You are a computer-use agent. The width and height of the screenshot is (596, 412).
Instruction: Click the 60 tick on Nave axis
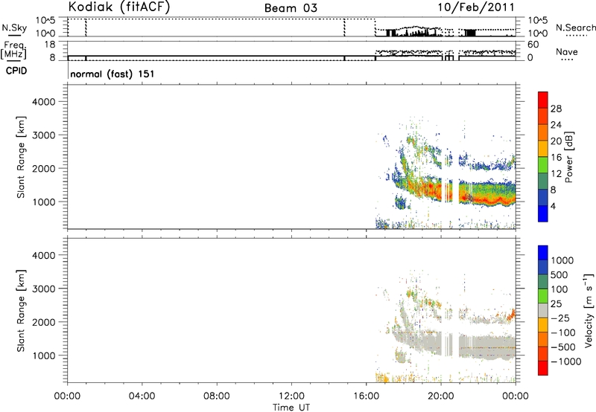click(533, 45)
